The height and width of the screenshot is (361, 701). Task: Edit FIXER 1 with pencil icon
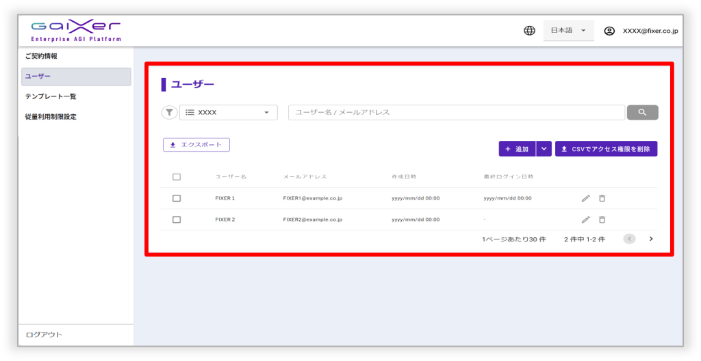click(x=585, y=198)
